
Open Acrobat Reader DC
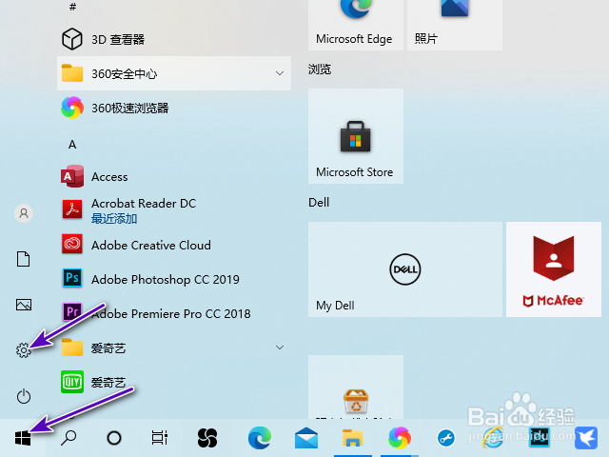[x=174, y=210]
